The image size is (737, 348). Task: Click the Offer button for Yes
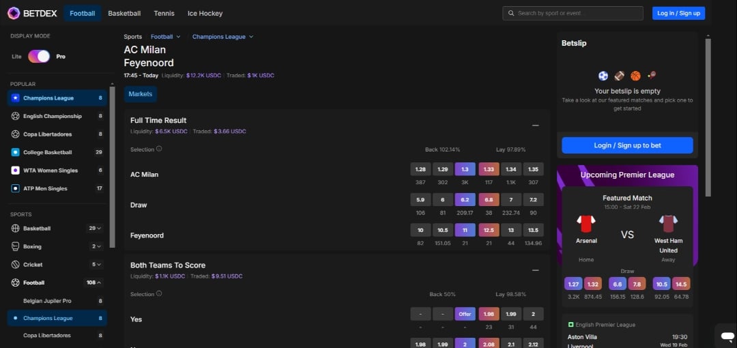click(465, 314)
